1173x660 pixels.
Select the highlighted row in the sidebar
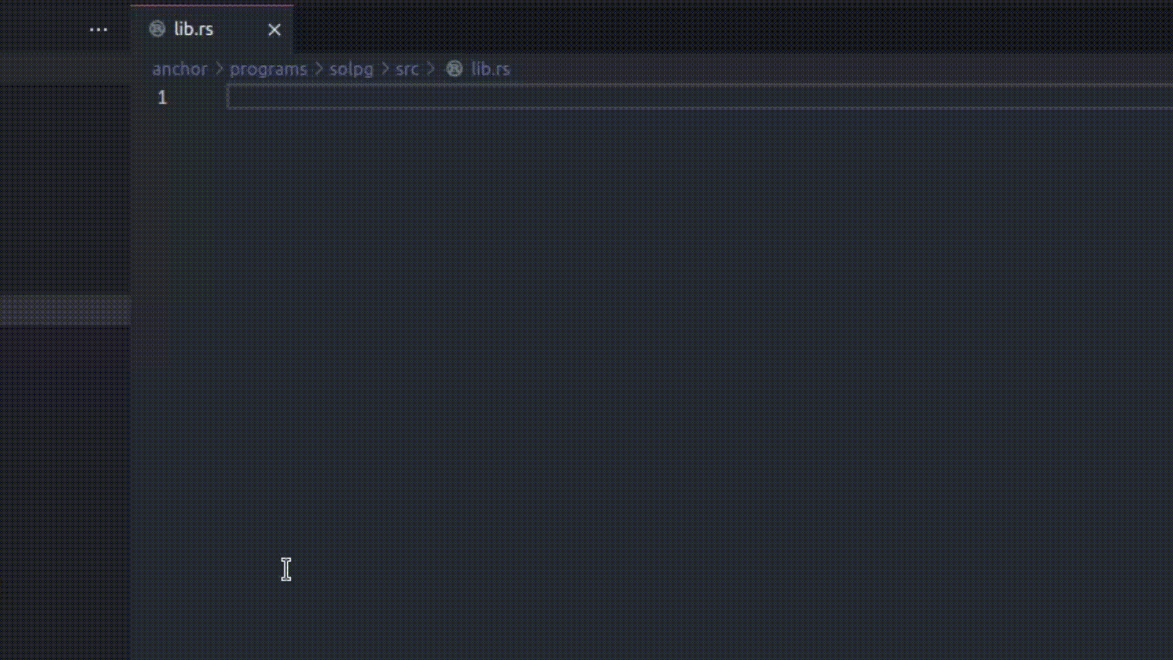coord(65,310)
